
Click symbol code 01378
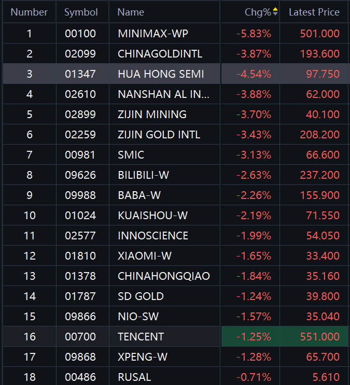tap(80, 276)
